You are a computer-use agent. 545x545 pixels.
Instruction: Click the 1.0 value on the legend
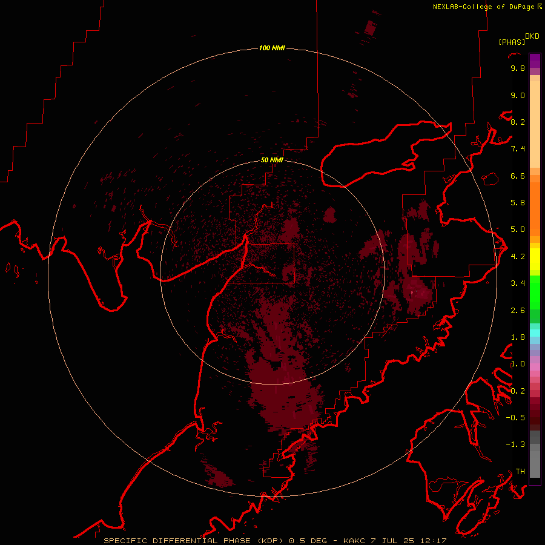(518, 364)
